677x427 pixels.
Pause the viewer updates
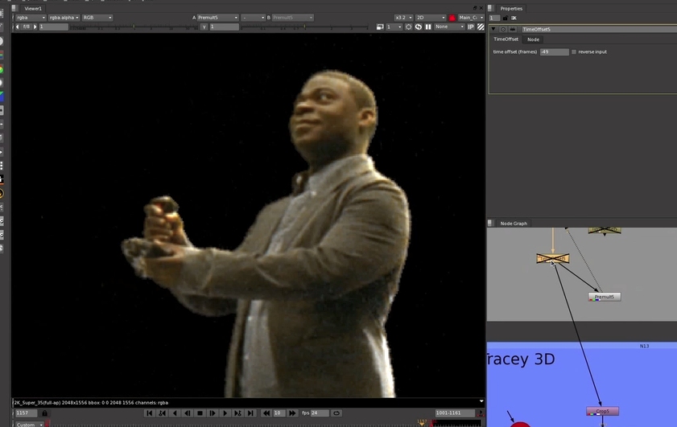coord(428,27)
